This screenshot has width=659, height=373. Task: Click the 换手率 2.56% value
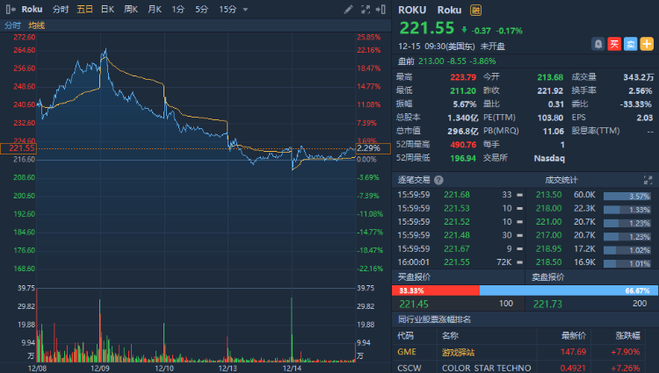pos(640,90)
